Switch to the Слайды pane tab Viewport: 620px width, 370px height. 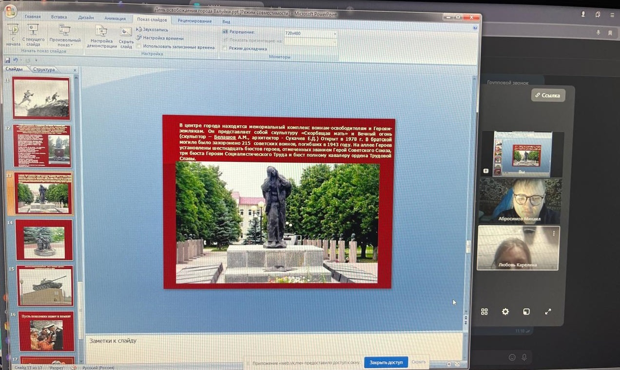pos(14,69)
